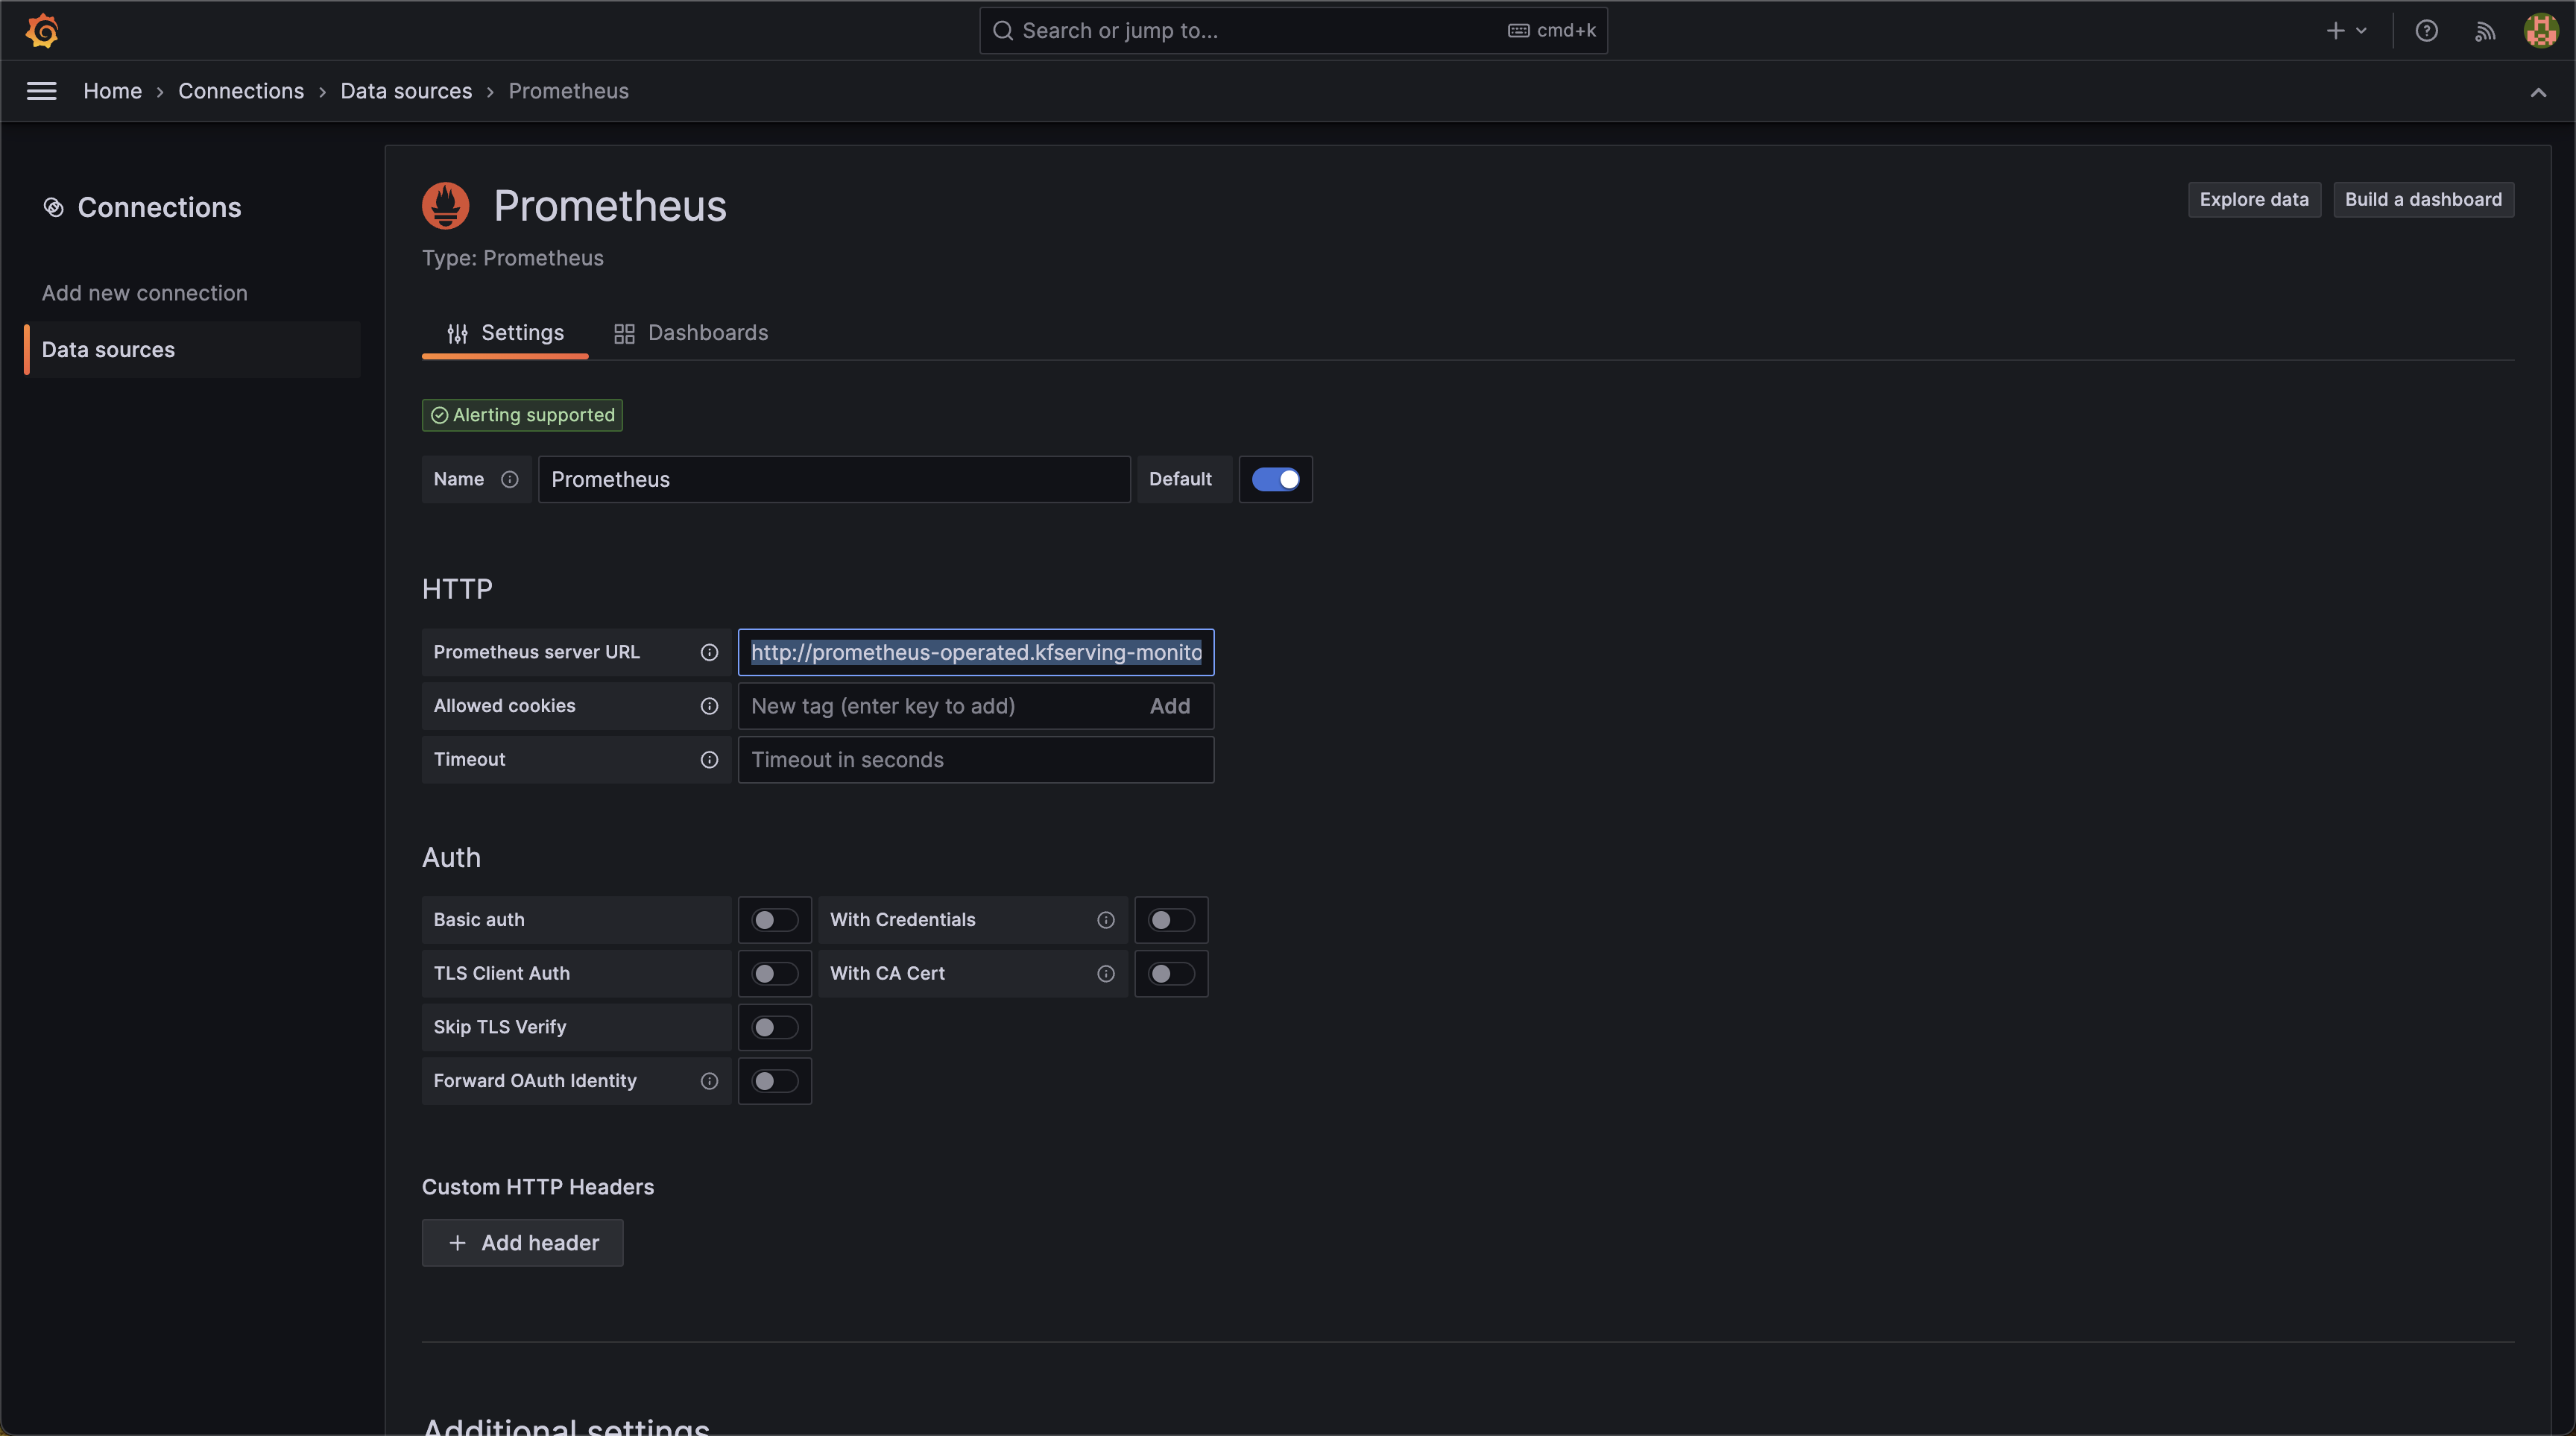
Task: Open the help question mark icon
Action: (x=2426, y=30)
